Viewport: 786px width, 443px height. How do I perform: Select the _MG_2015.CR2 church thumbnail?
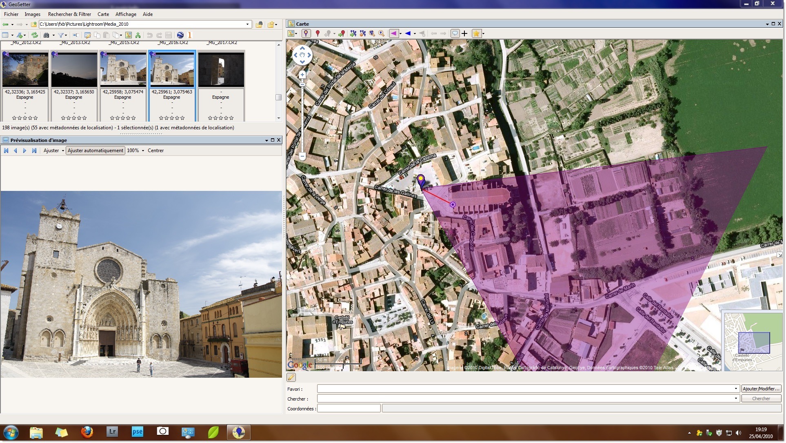point(123,69)
